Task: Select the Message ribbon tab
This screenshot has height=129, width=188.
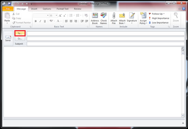Action: (21, 9)
